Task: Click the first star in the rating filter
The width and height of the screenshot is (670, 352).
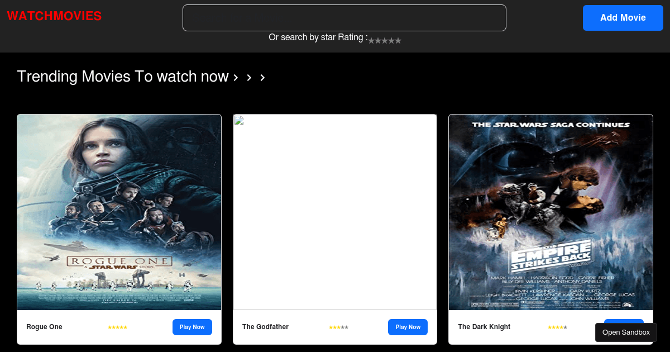Action: coord(371,40)
